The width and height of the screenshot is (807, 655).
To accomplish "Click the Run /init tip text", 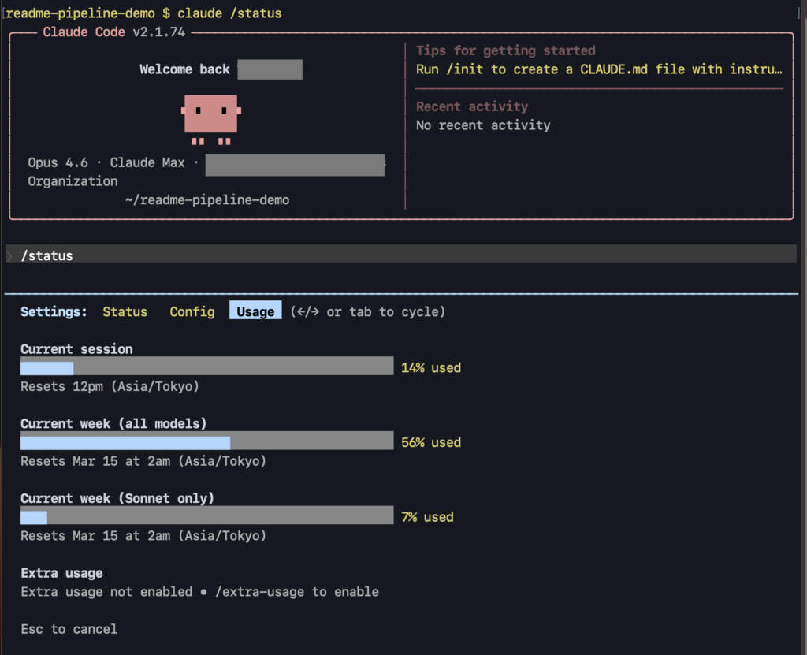I will (x=599, y=69).
